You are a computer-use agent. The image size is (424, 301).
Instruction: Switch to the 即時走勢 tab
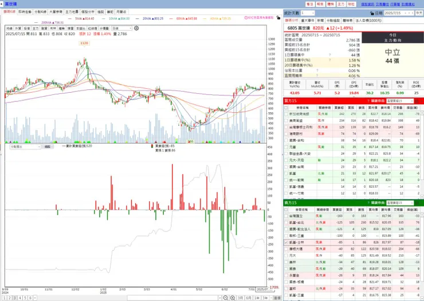(25, 12)
